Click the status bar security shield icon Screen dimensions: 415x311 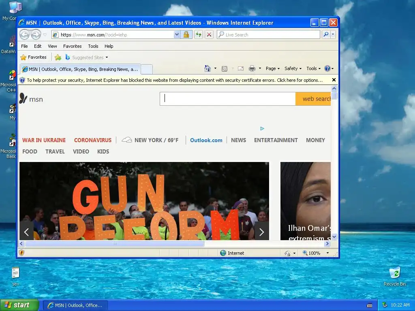[x=22, y=253]
